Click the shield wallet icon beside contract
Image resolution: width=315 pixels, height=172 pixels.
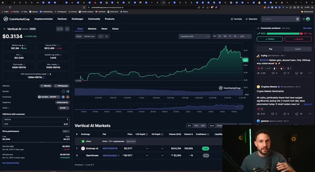pyautogui.click(x=63, y=97)
